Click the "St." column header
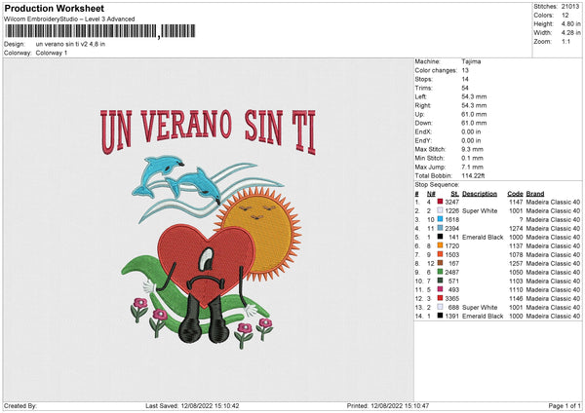Viewport: 585px width, 413px height. coord(454,194)
